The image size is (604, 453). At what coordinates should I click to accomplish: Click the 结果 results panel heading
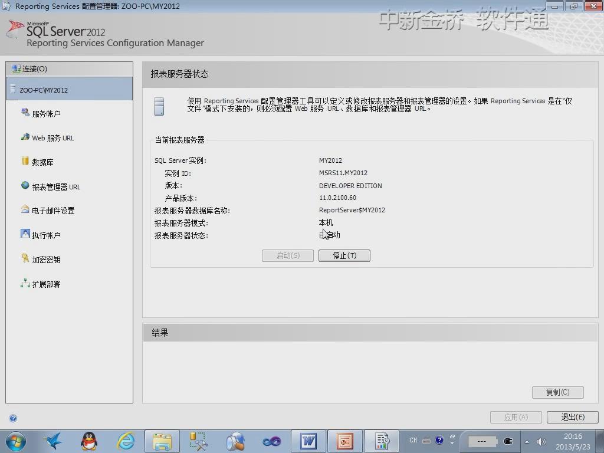(x=160, y=333)
